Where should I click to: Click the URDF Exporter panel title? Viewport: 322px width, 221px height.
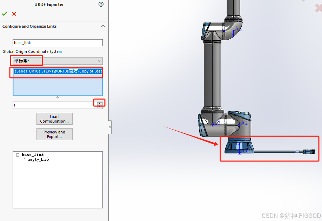point(49,4)
